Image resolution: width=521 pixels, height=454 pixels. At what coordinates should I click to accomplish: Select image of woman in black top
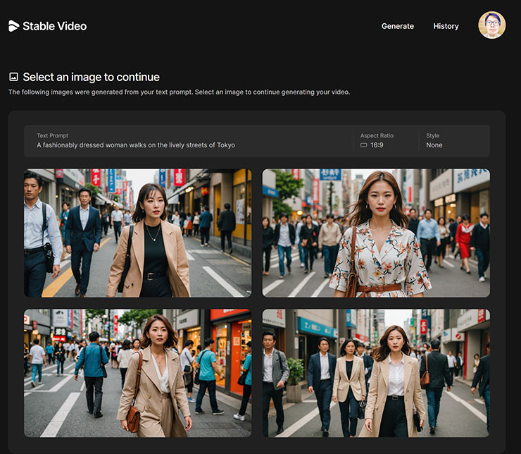tap(137, 233)
